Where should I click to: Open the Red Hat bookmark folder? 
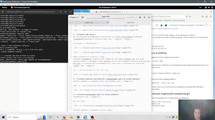coord(168,20)
